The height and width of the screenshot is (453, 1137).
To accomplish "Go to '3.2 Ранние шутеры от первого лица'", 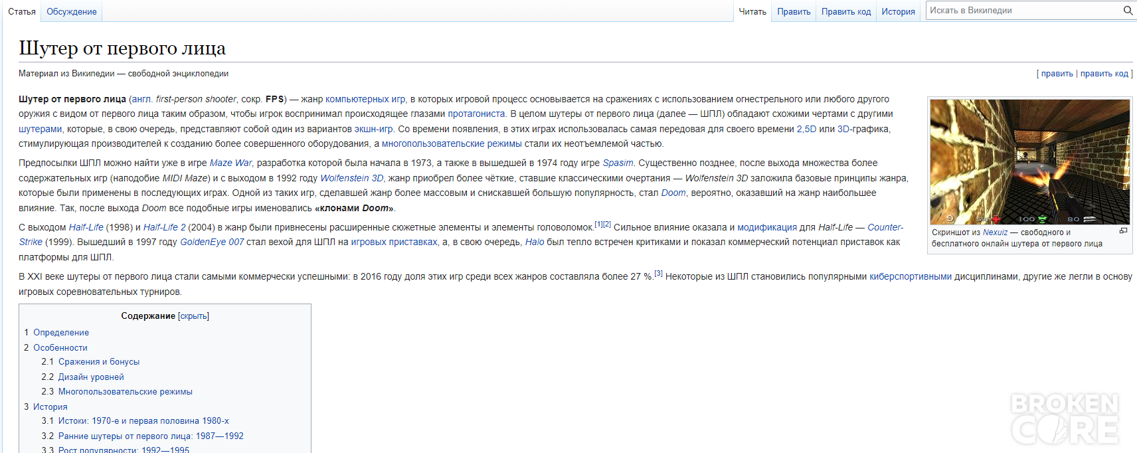I will click(x=142, y=436).
